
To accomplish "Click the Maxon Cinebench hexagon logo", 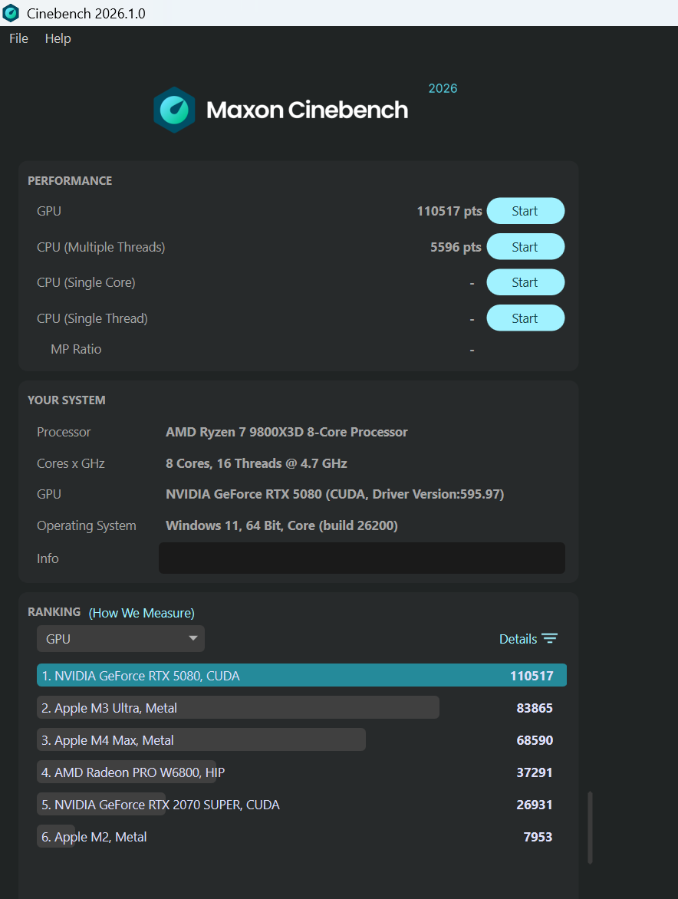I will click(174, 110).
